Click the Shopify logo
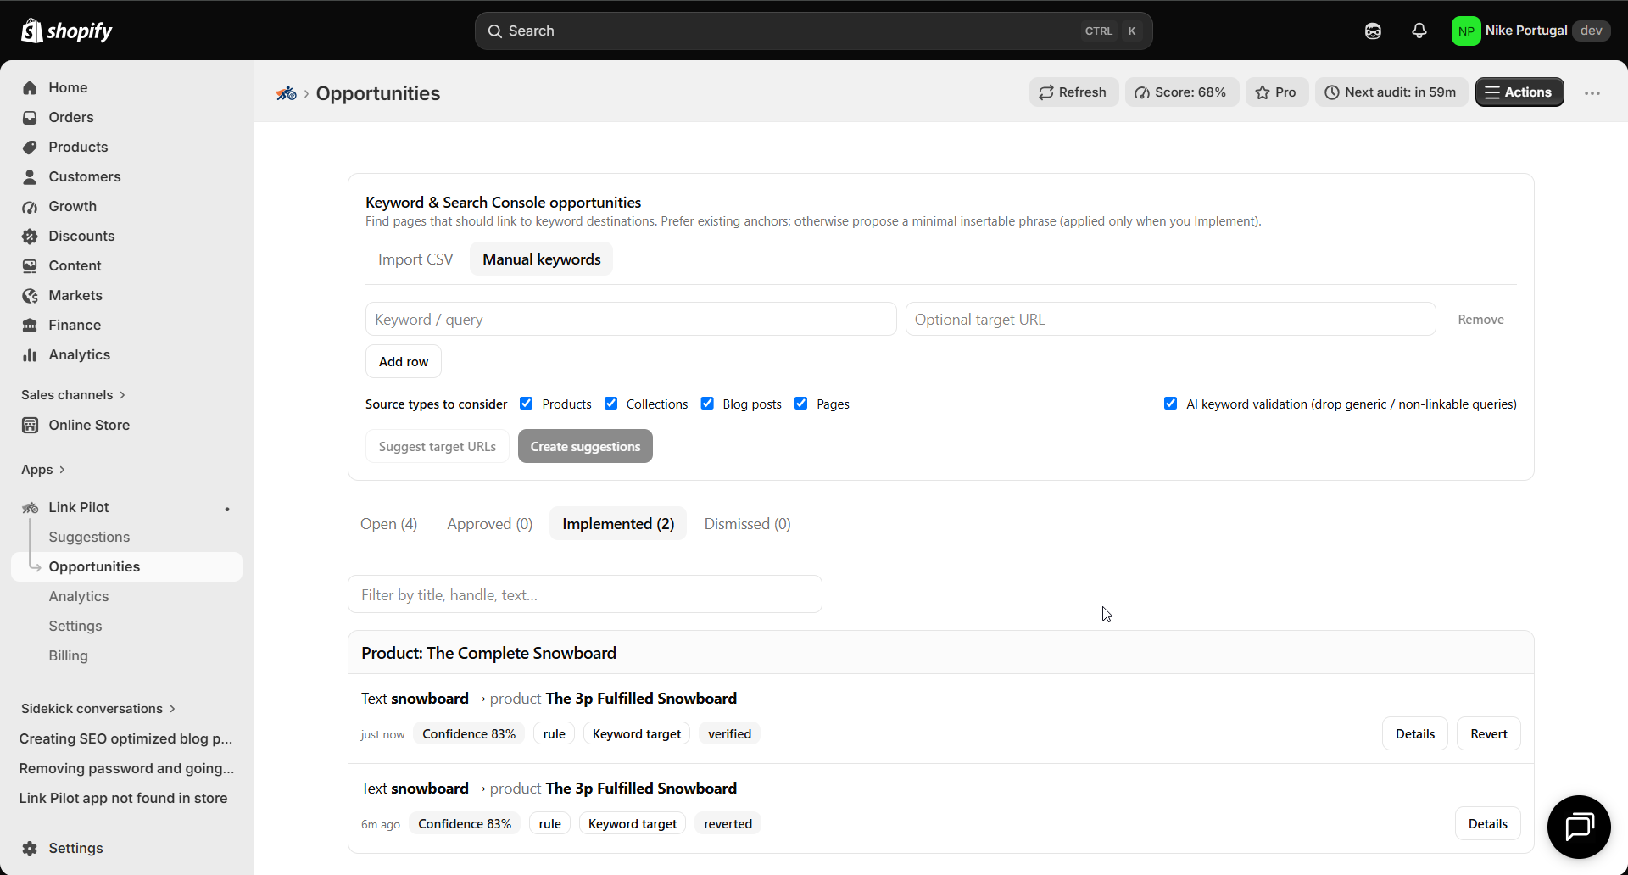 pyautogui.click(x=67, y=31)
